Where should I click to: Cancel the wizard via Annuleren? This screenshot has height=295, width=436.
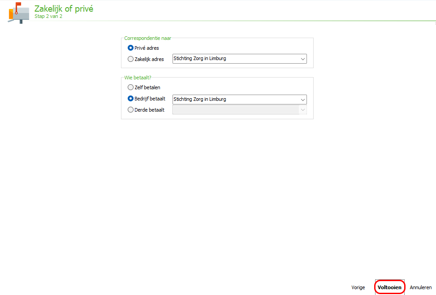(421, 287)
